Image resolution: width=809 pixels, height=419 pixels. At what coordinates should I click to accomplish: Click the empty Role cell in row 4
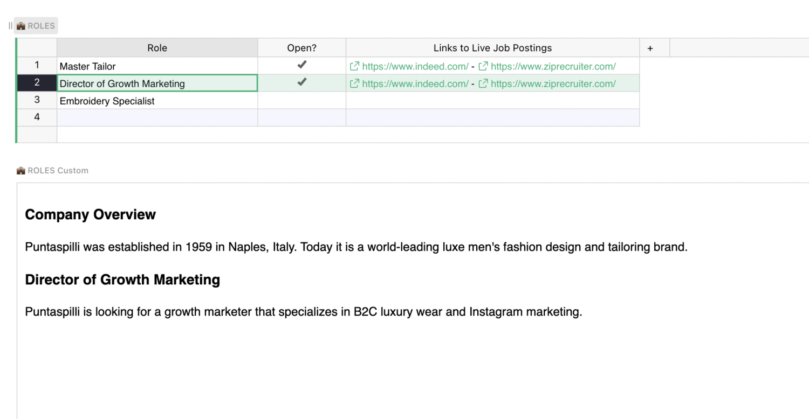[157, 118]
